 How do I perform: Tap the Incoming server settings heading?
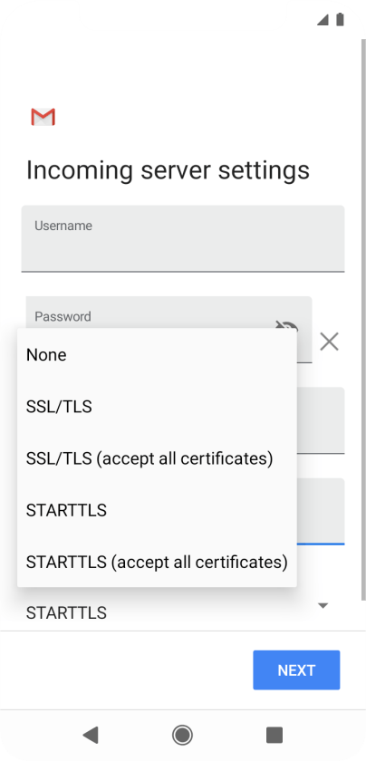tap(168, 170)
